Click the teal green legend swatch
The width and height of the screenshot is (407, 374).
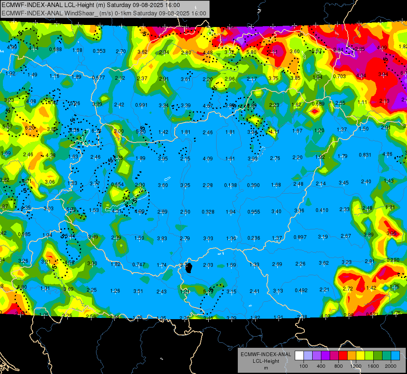(387, 356)
